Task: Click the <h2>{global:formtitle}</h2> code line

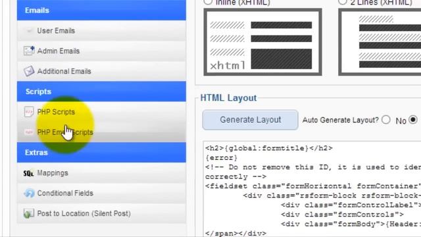Action: (x=269, y=148)
